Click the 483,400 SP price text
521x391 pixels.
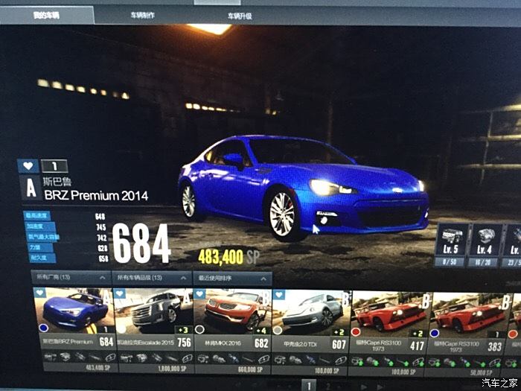[228, 257]
